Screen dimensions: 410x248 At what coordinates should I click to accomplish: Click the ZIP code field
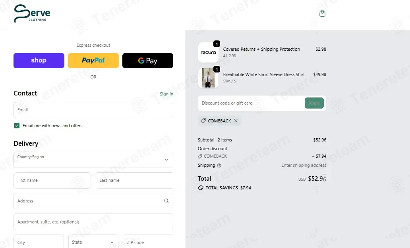(x=148, y=242)
